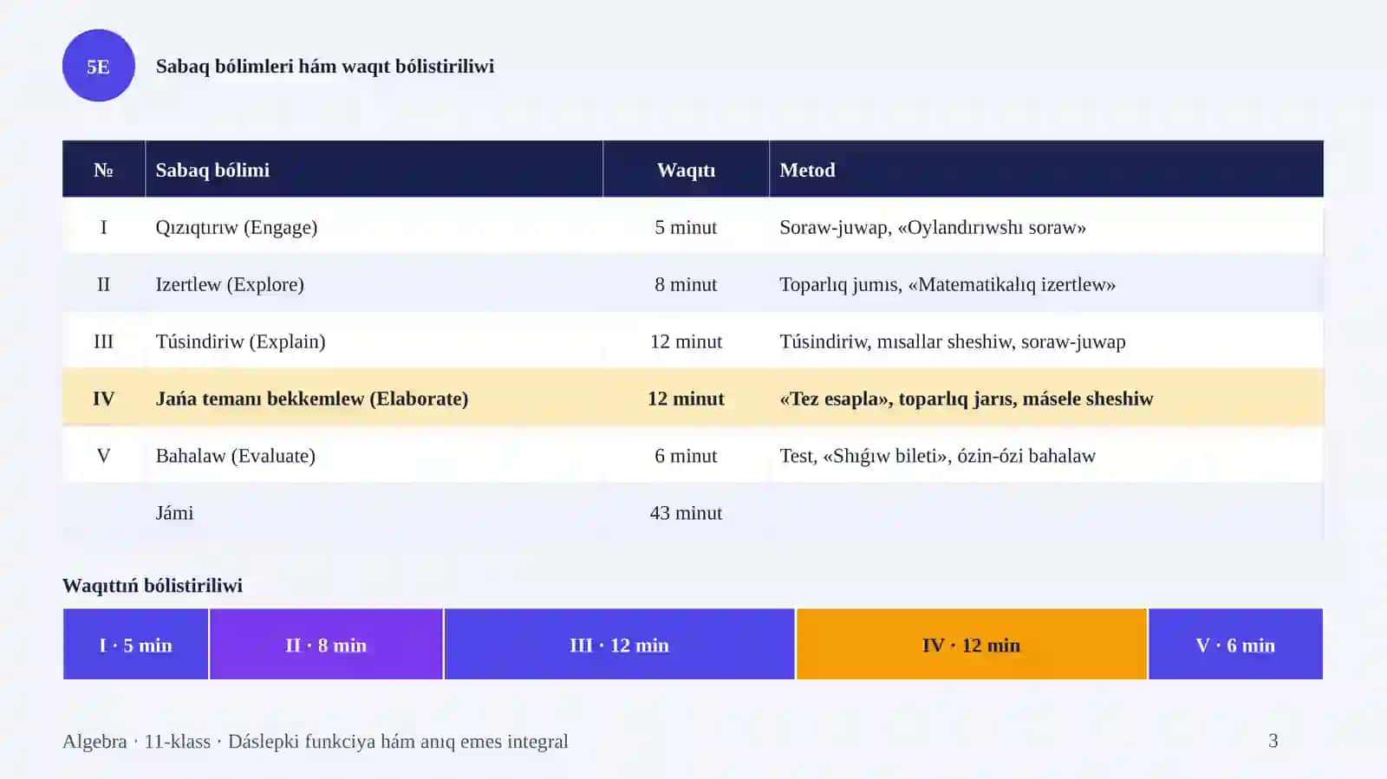Click the footer text 'Algebra · 11-klass · Dáslepki funkciya hám anıq emes integral'
The width and height of the screenshot is (1387, 779).
[316, 742]
